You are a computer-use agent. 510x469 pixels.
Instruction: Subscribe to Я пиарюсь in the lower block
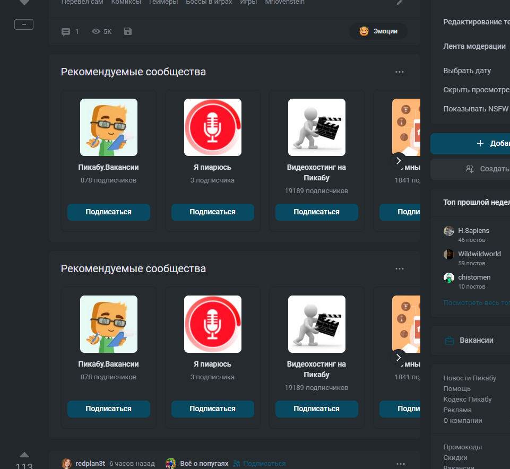pyautogui.click(x=213, y=409)
